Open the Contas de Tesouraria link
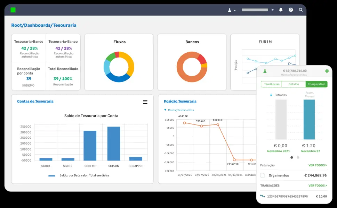337x208 pixels. [35, 101]
